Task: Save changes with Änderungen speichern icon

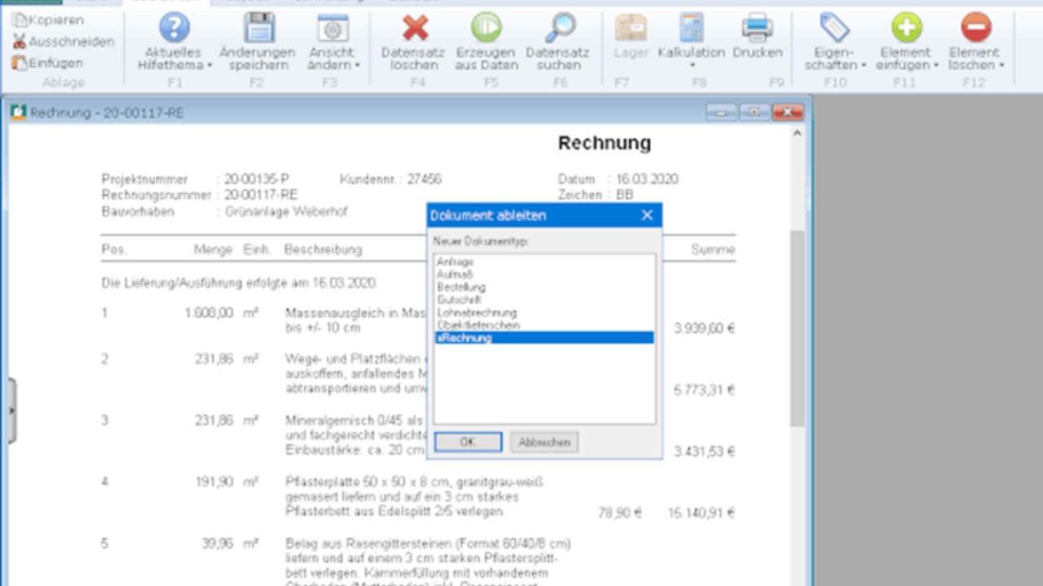Action: point(257,28)
